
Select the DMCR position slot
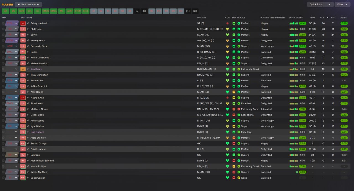coord(46,11)
